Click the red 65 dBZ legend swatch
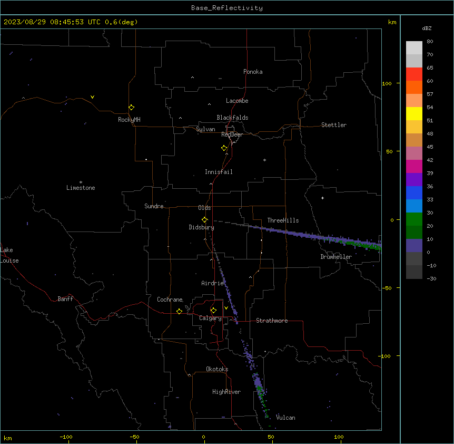The width and height of the screenshot is (454, 444). coord(414,74)
